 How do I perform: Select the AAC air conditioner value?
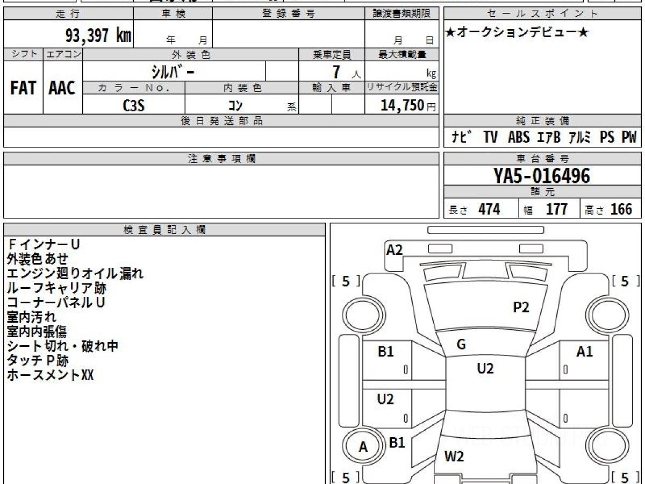click(x=62, y=88)
